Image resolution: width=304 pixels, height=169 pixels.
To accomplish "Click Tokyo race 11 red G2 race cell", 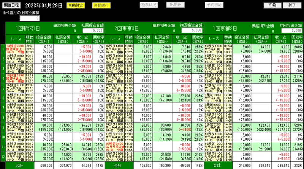I will click(115, 147).
